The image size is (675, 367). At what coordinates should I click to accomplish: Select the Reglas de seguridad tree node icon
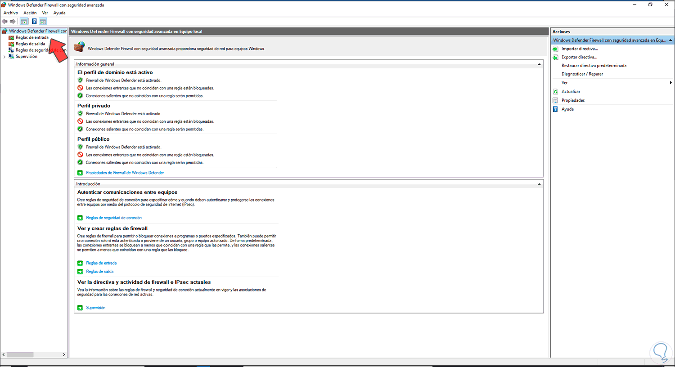click(x=11, y=50)
